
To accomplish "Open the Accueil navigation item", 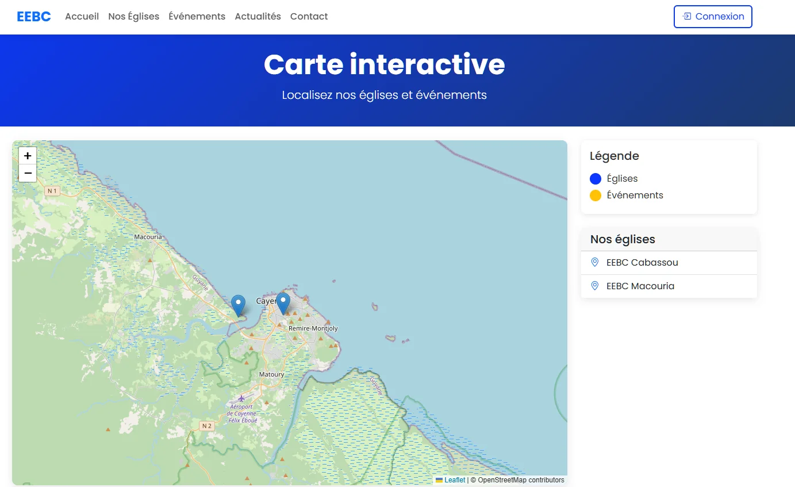I will [82, 17].
